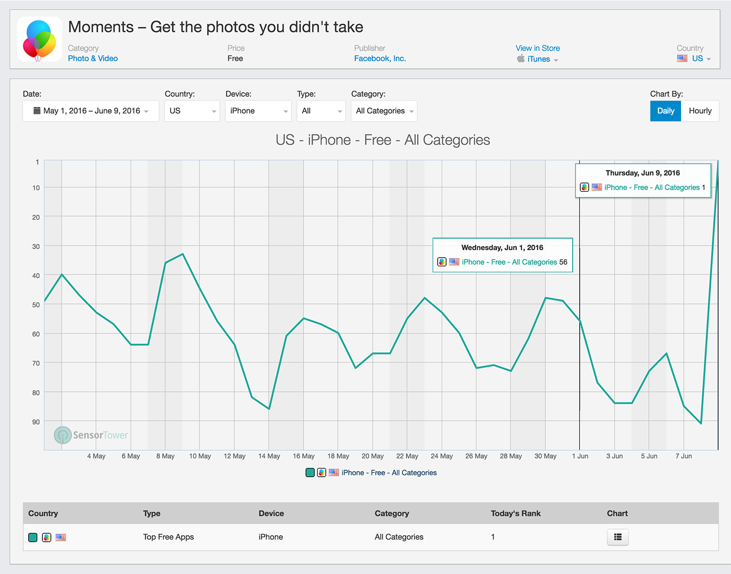Expand the Device dropdown showing iPhone
The width and height of the screenshot is (731, 574).
click(x=258, y=111)
